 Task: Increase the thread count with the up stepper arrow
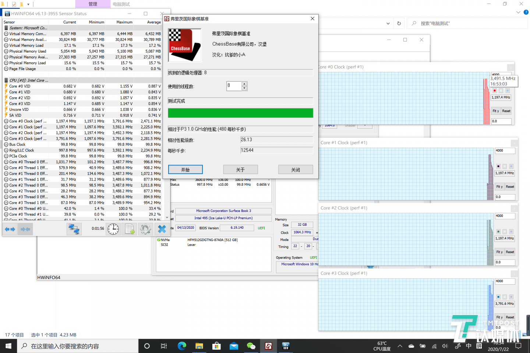click(x=244, y=84)
